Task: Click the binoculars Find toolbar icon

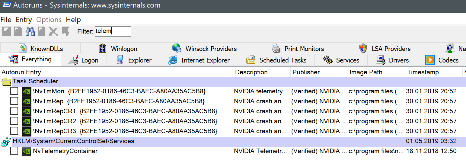Action: [30, 31]
